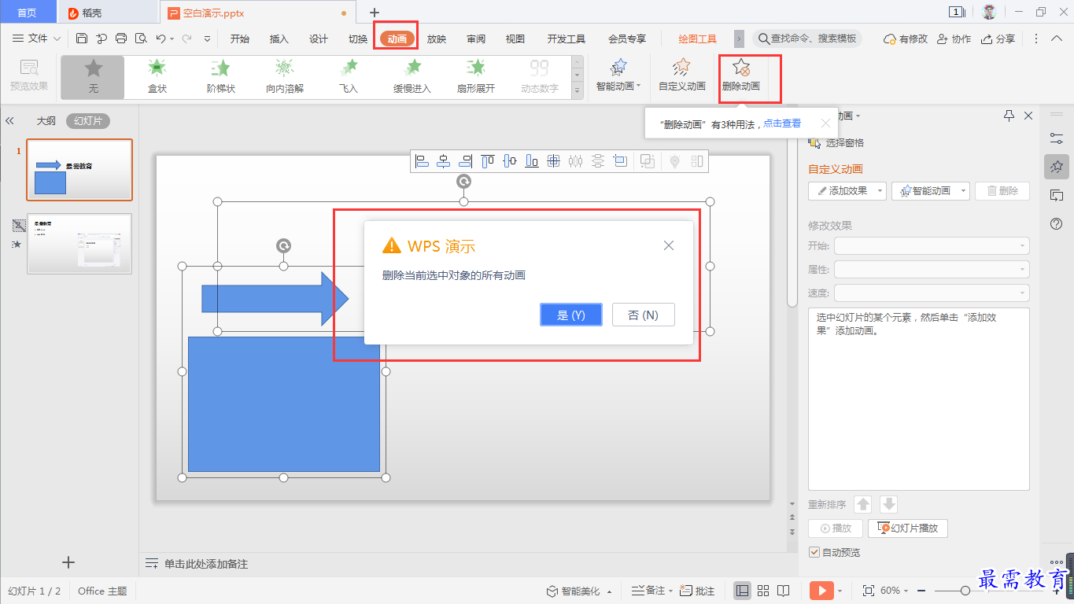Click the fit-to-window icon near zoom
Viewport: 1074px width, 604px height.
click(x=869, y=591)
